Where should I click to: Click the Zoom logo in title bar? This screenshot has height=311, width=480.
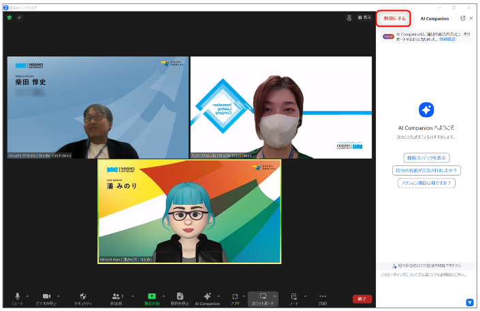pos(6,7)
